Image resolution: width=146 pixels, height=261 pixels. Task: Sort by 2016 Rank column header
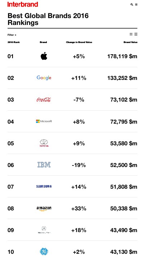[x=14, y=42]
